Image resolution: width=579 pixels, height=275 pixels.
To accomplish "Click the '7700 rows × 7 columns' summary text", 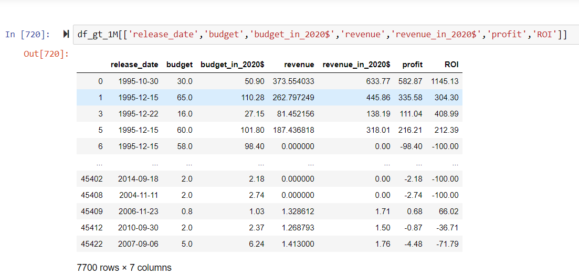I will coord(124,267).
